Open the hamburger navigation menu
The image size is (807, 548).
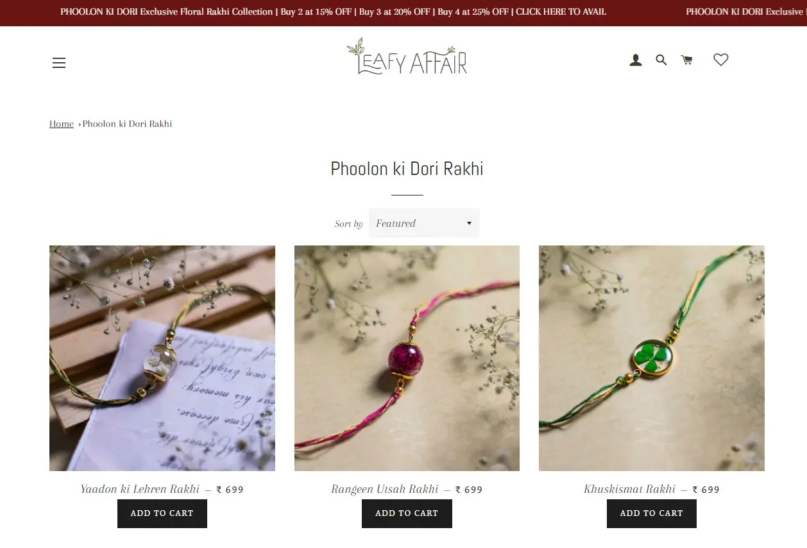(59, 63)
